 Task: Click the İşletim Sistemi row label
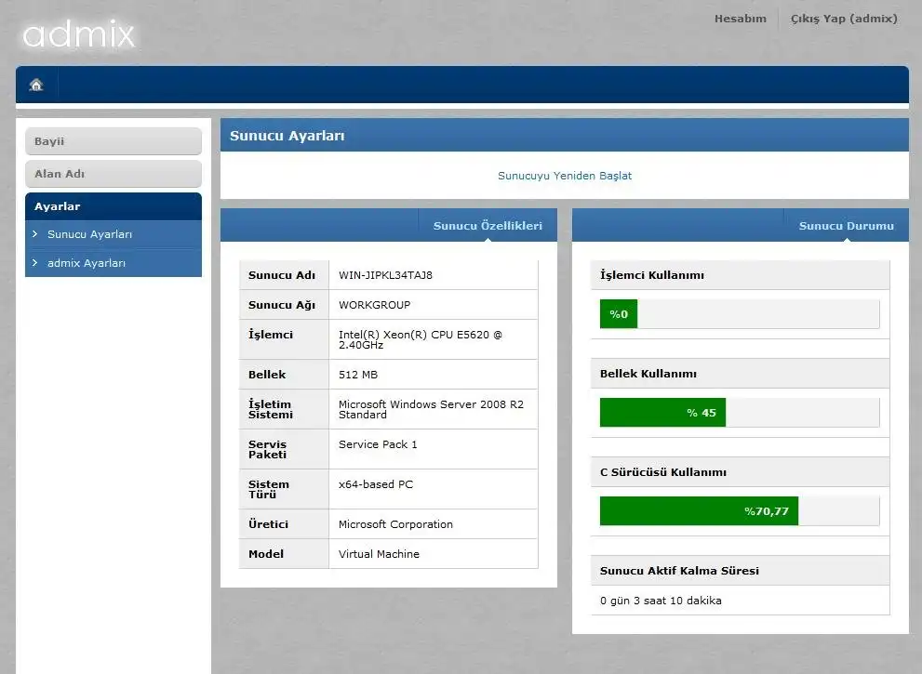click(x=271, y=410)
